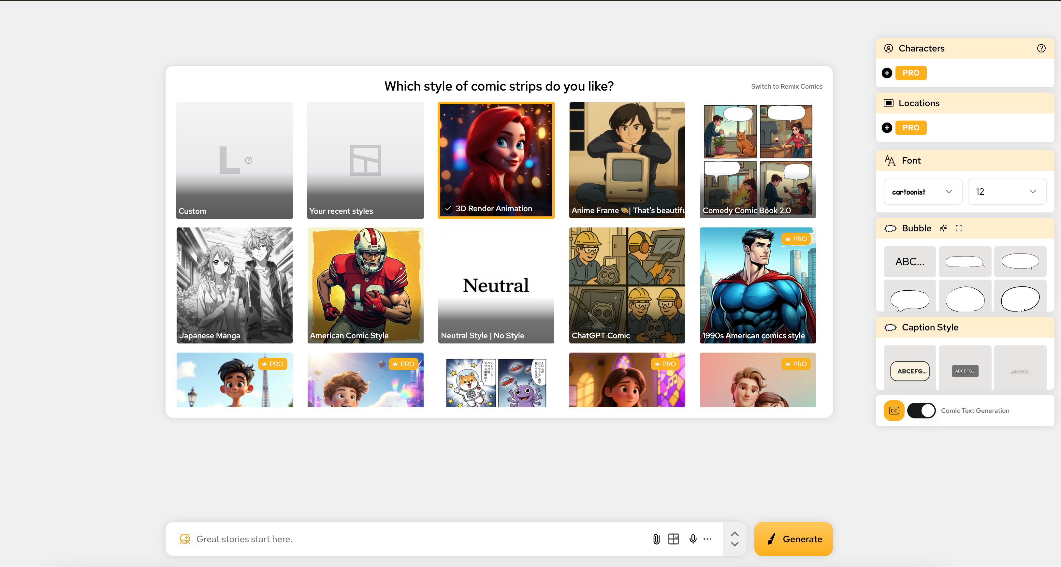The image size is (1061, 567).
Task: Select the 3D Render Animation checked style
Action: (x=496, y=161)
